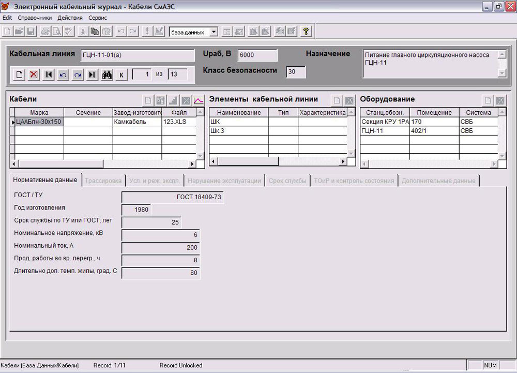Screen dimensions: 517x373
Task: Open the Справочники menu
Action: pos(35,18)
